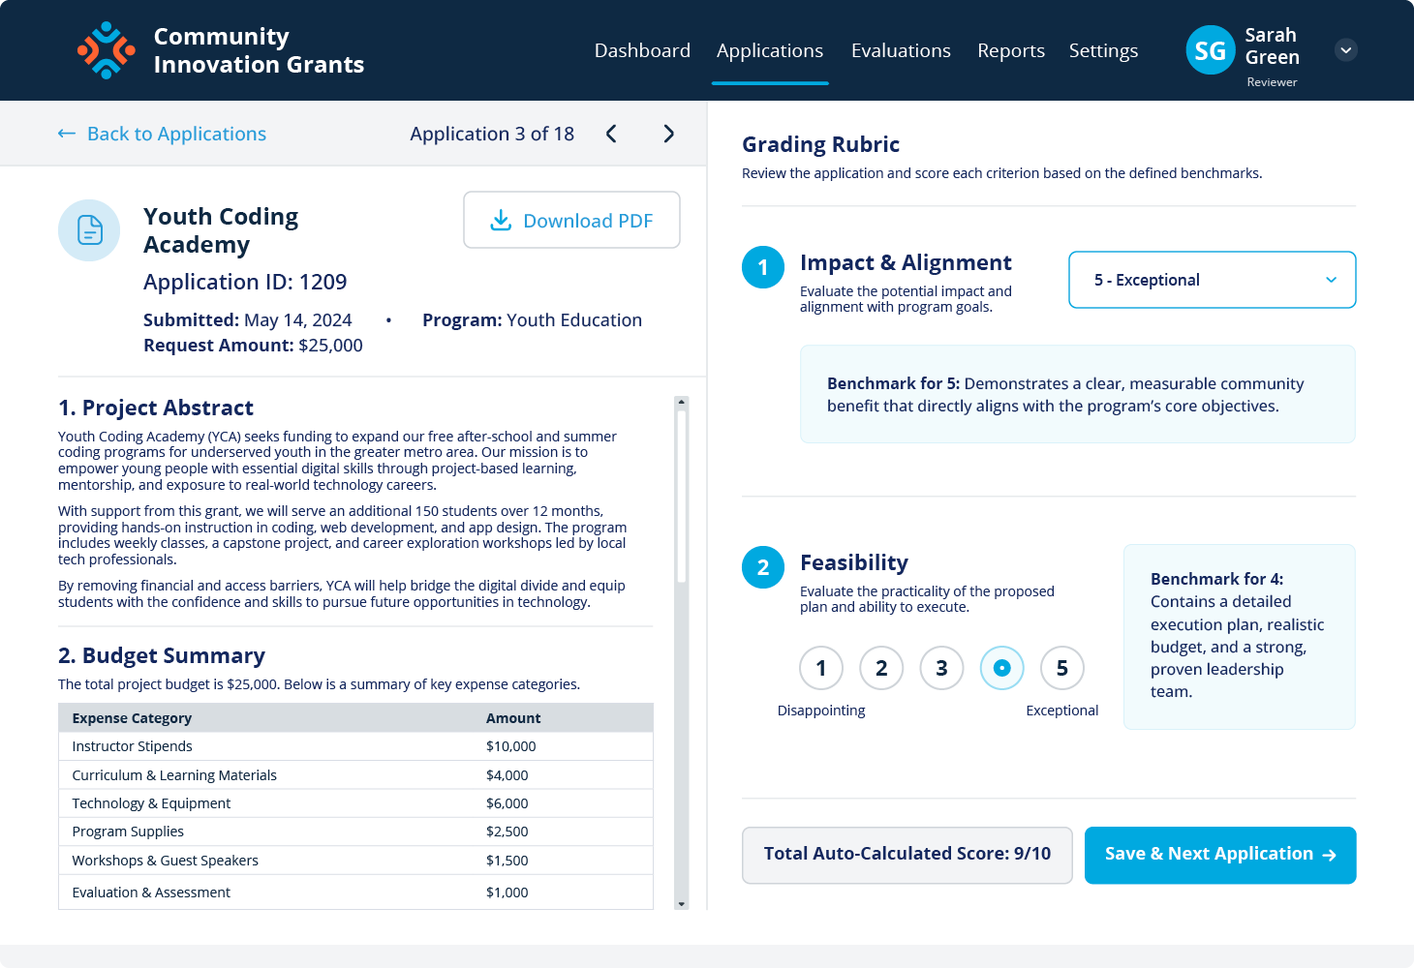Click the SG user avatar
1414x968 pixels.
1211,50
